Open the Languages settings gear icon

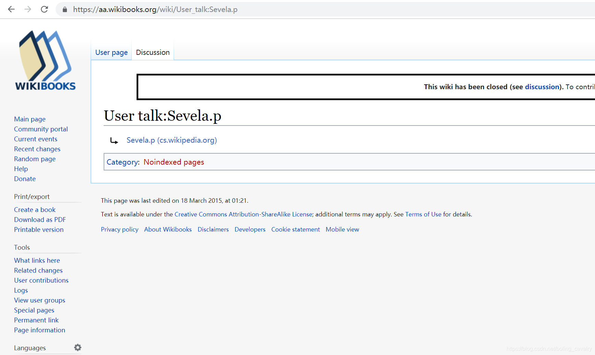click(x=78, y=347)
